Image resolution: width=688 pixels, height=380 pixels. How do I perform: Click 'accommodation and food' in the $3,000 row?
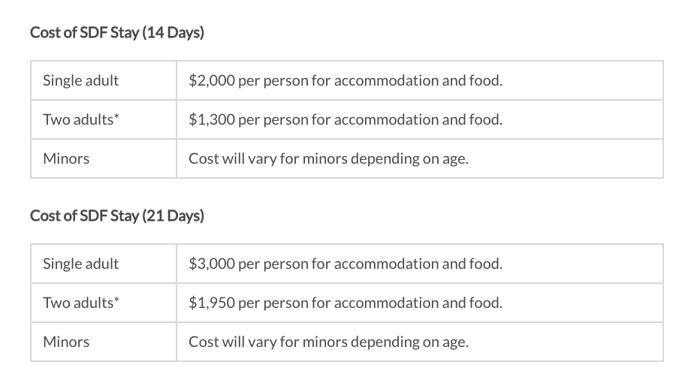(x=417, y=264)
